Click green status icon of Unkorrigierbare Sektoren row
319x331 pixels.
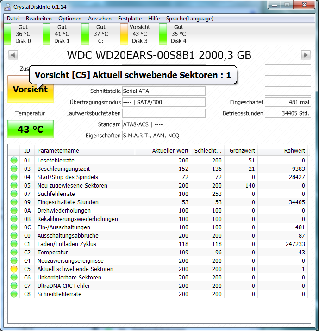pyautogui.click(x=14, y=278)
